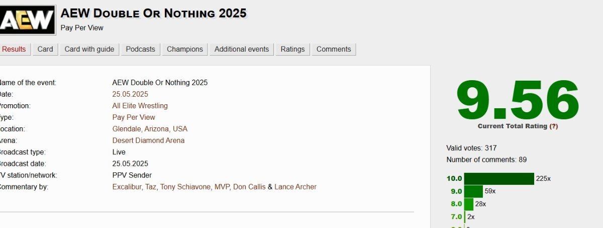Select the Podcasts tab
The image size is (603, 228).
(x=141, y=49)
